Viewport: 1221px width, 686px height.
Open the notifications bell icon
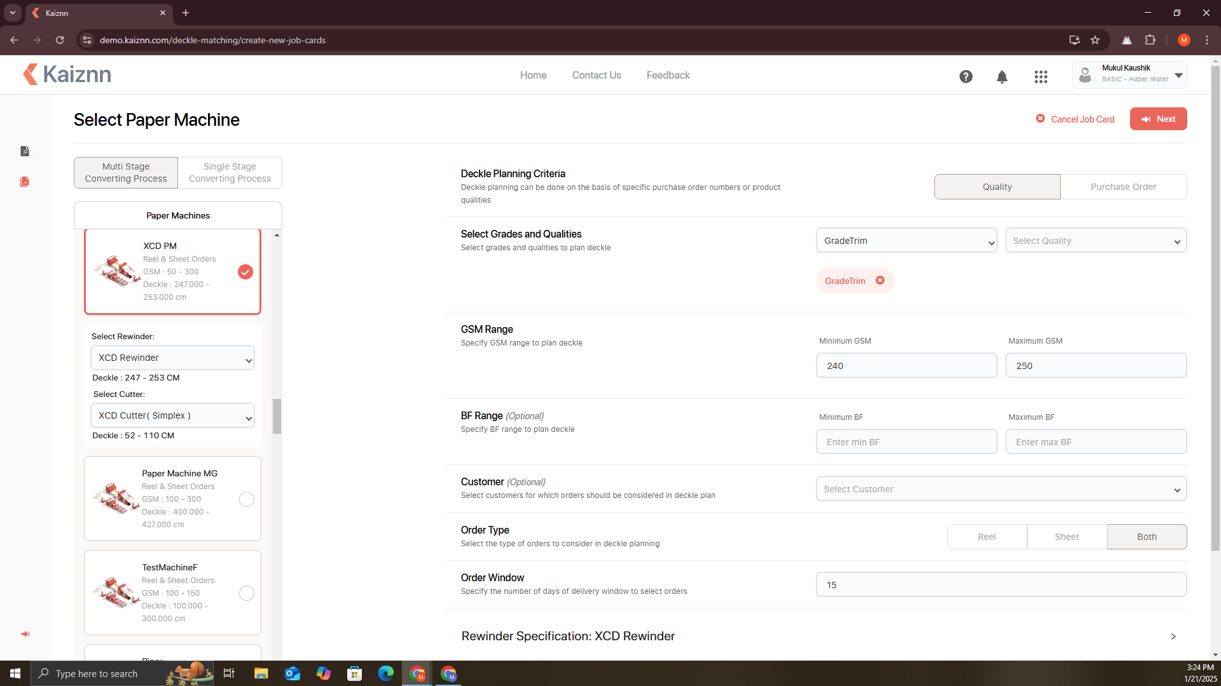(1002, 77)
